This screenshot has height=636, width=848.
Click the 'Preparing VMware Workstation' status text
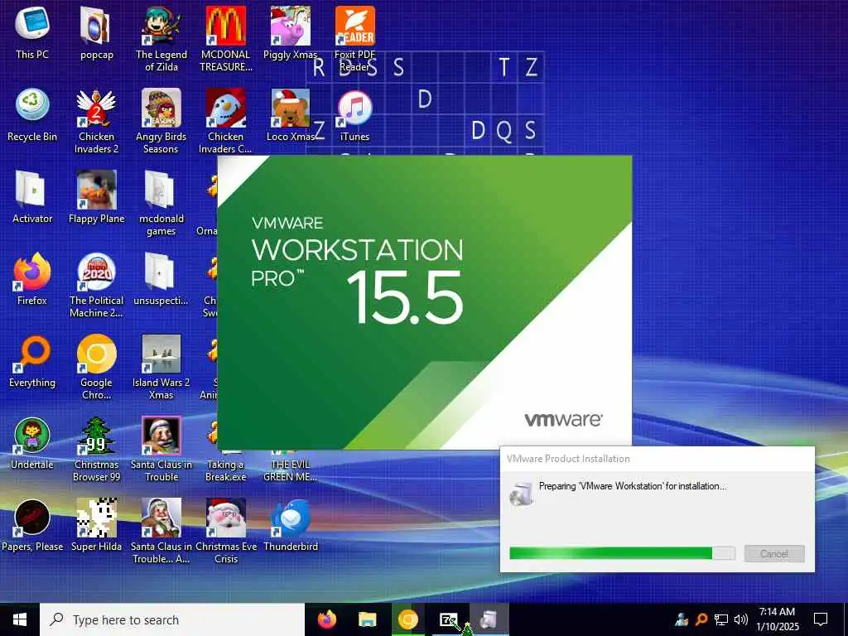(632, 485)
